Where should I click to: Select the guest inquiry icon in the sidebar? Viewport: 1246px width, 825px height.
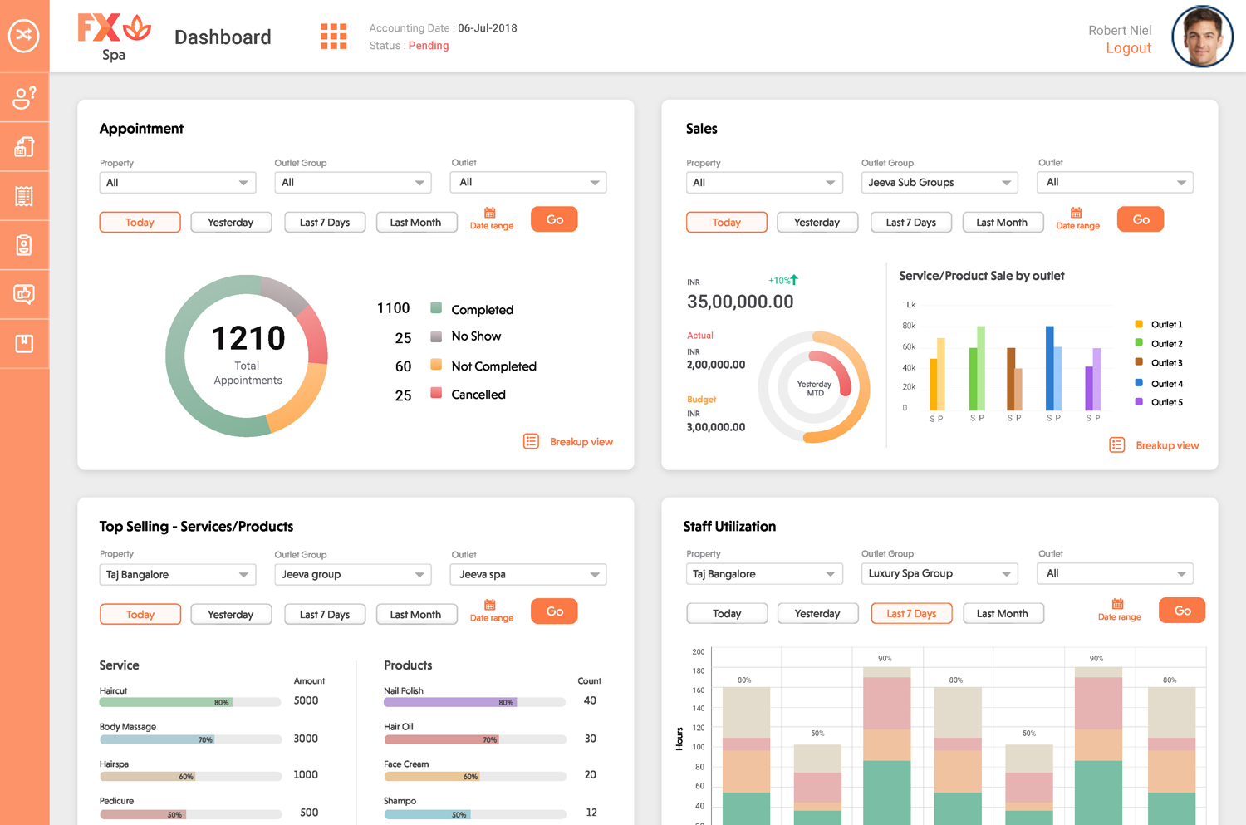25,97
